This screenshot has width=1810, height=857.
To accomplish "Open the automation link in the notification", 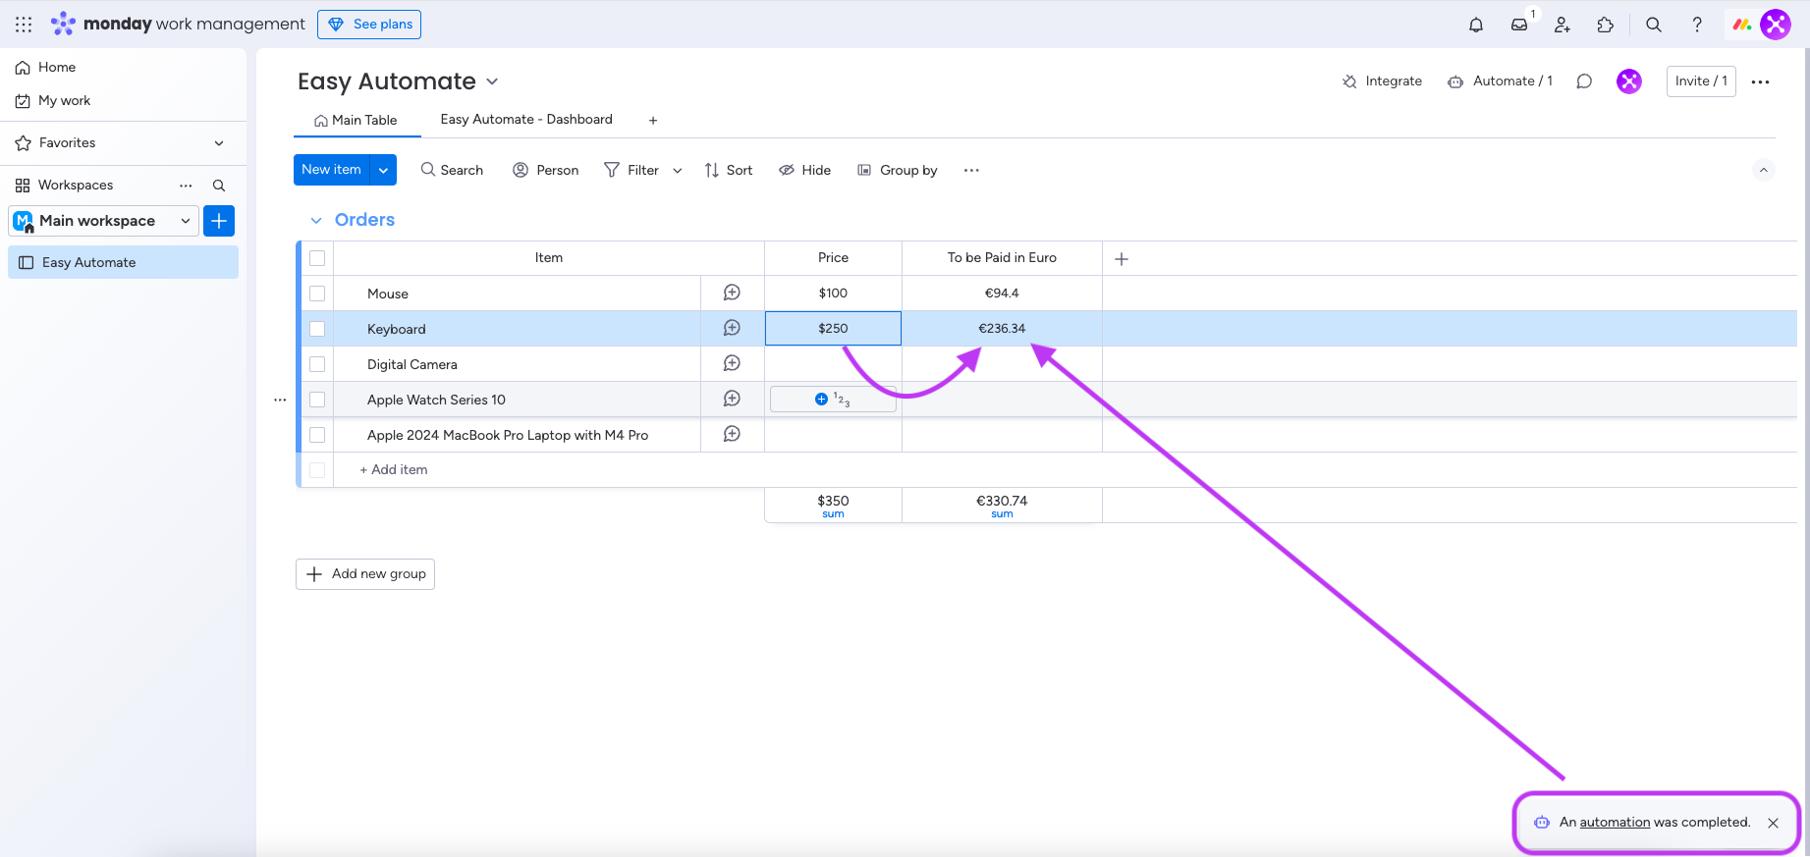I will pos(1615,823).
